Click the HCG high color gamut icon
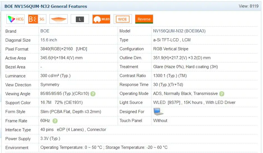The height and width of the screenshot is (153, 263). [x=16, y=19]
